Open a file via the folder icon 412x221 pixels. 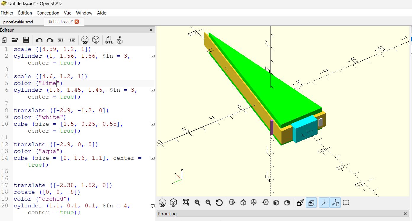[x=15, y=40]
